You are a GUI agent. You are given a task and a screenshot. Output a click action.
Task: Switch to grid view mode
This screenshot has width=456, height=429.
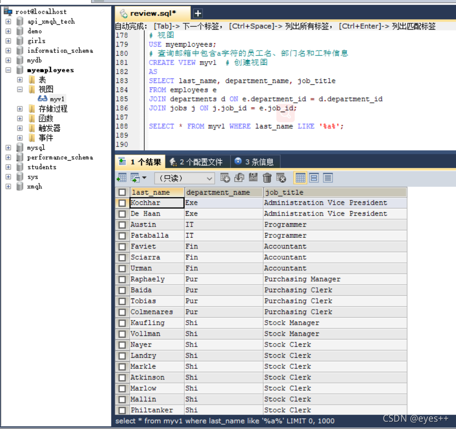tap(301, 178)
